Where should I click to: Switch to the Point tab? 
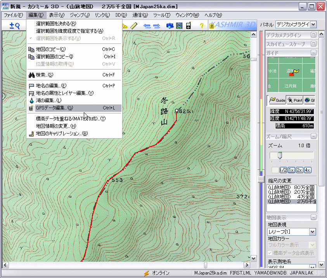(x=295, y=100)
